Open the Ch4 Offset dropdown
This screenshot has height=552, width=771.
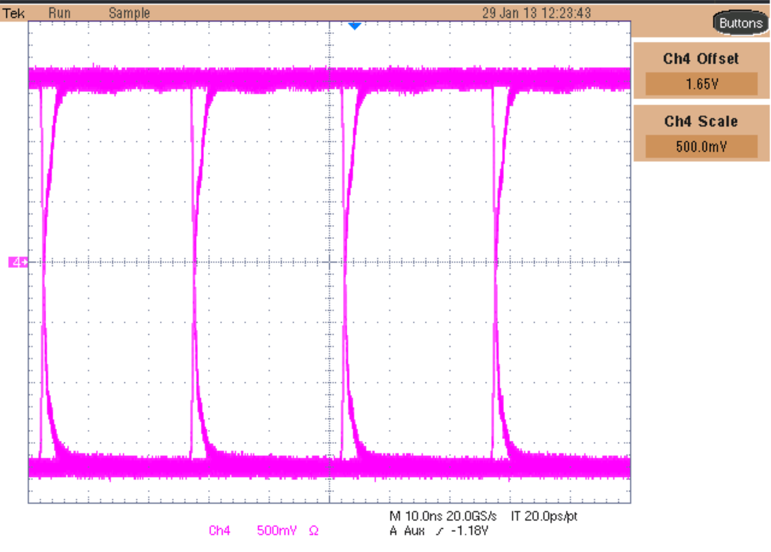[x=702, y=58]
